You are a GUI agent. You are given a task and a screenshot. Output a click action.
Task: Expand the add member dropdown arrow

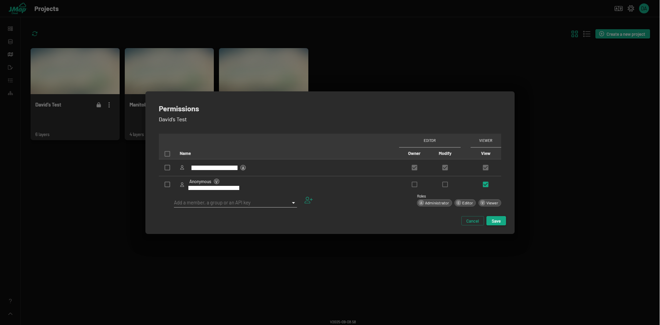293,203
